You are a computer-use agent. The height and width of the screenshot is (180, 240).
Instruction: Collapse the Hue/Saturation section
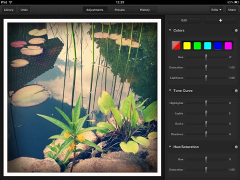tap(170, 146)
